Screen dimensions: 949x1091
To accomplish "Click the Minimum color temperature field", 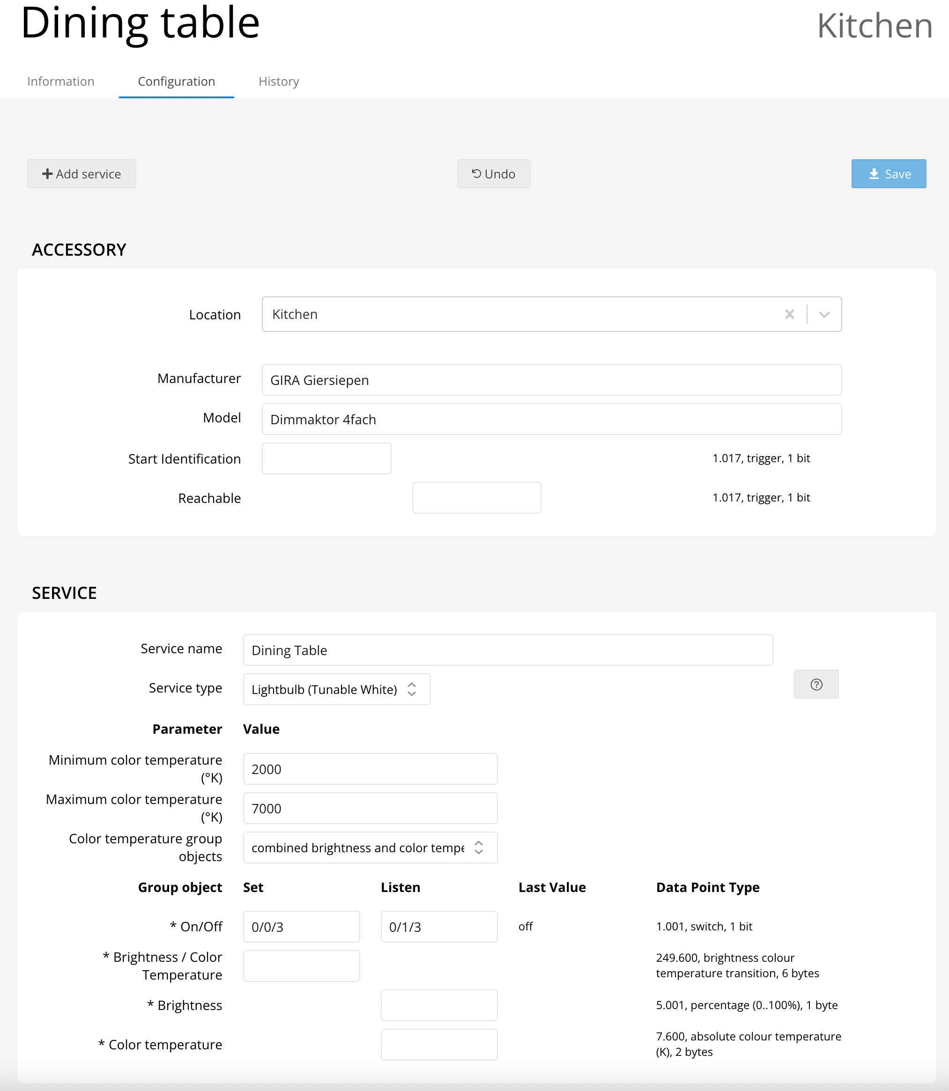I will 370,769.
